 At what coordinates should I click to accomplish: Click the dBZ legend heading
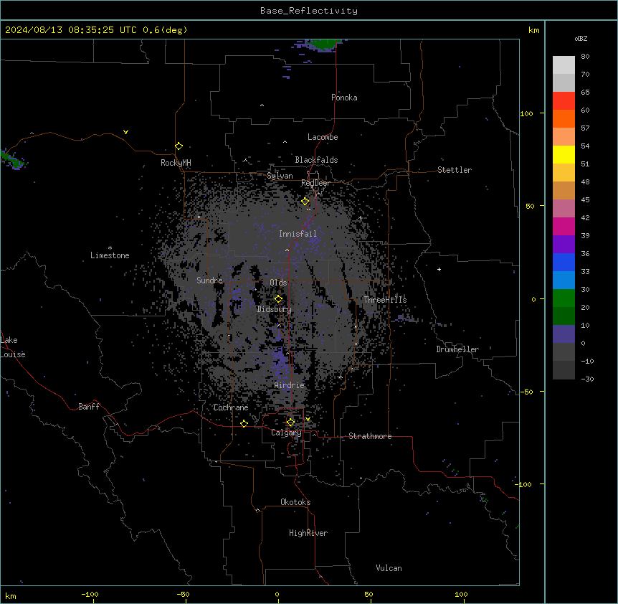(581, 38)
